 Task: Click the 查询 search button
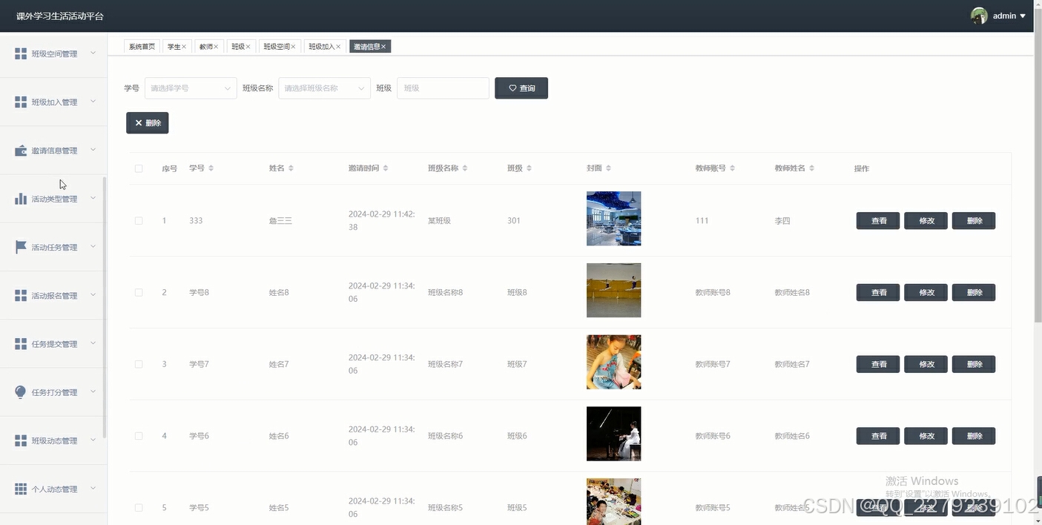point(521,87)
